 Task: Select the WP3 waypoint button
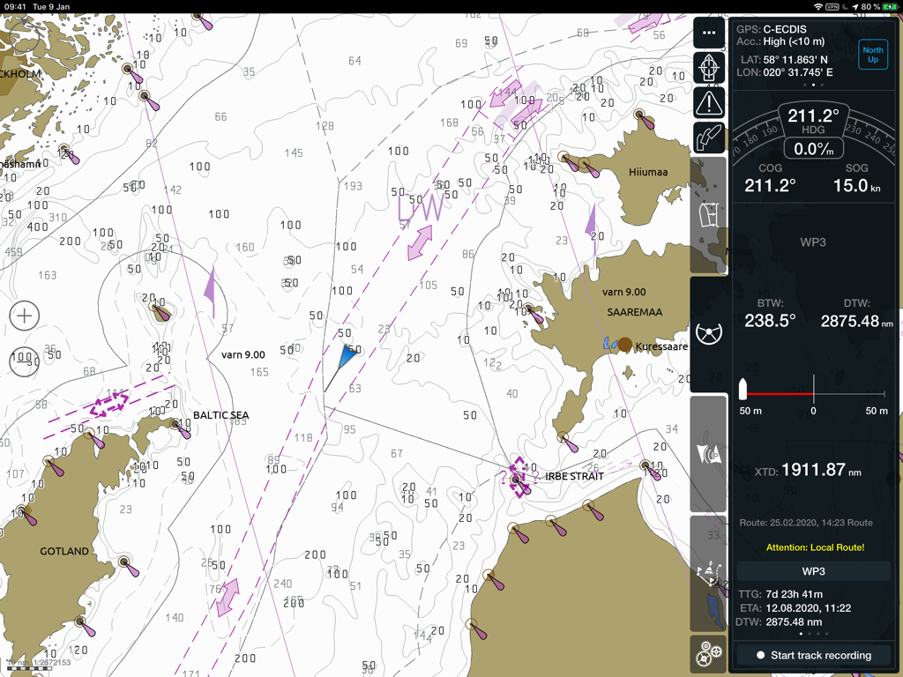(813, 571)
